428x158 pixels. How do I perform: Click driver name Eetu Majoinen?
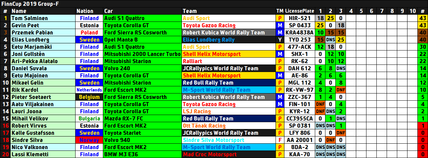pos(30,75)
